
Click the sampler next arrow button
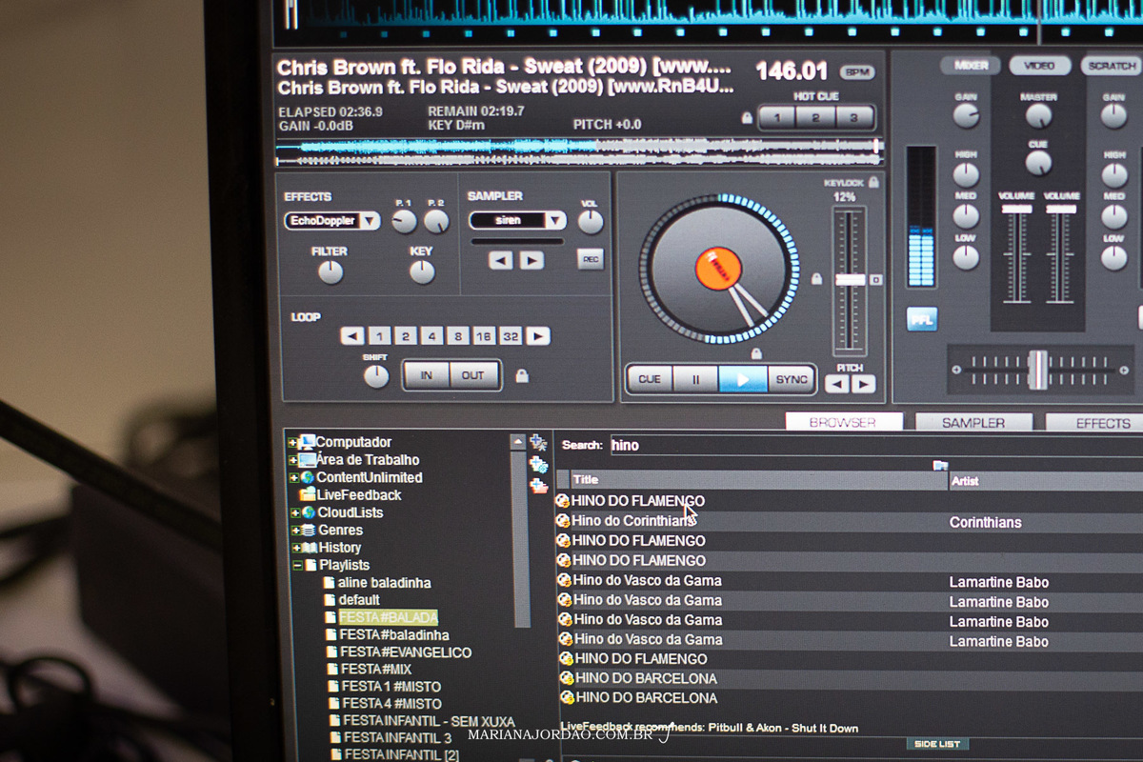531,260
